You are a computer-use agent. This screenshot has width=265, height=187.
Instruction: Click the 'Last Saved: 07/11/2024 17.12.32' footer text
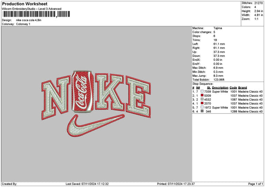[87, 184]
